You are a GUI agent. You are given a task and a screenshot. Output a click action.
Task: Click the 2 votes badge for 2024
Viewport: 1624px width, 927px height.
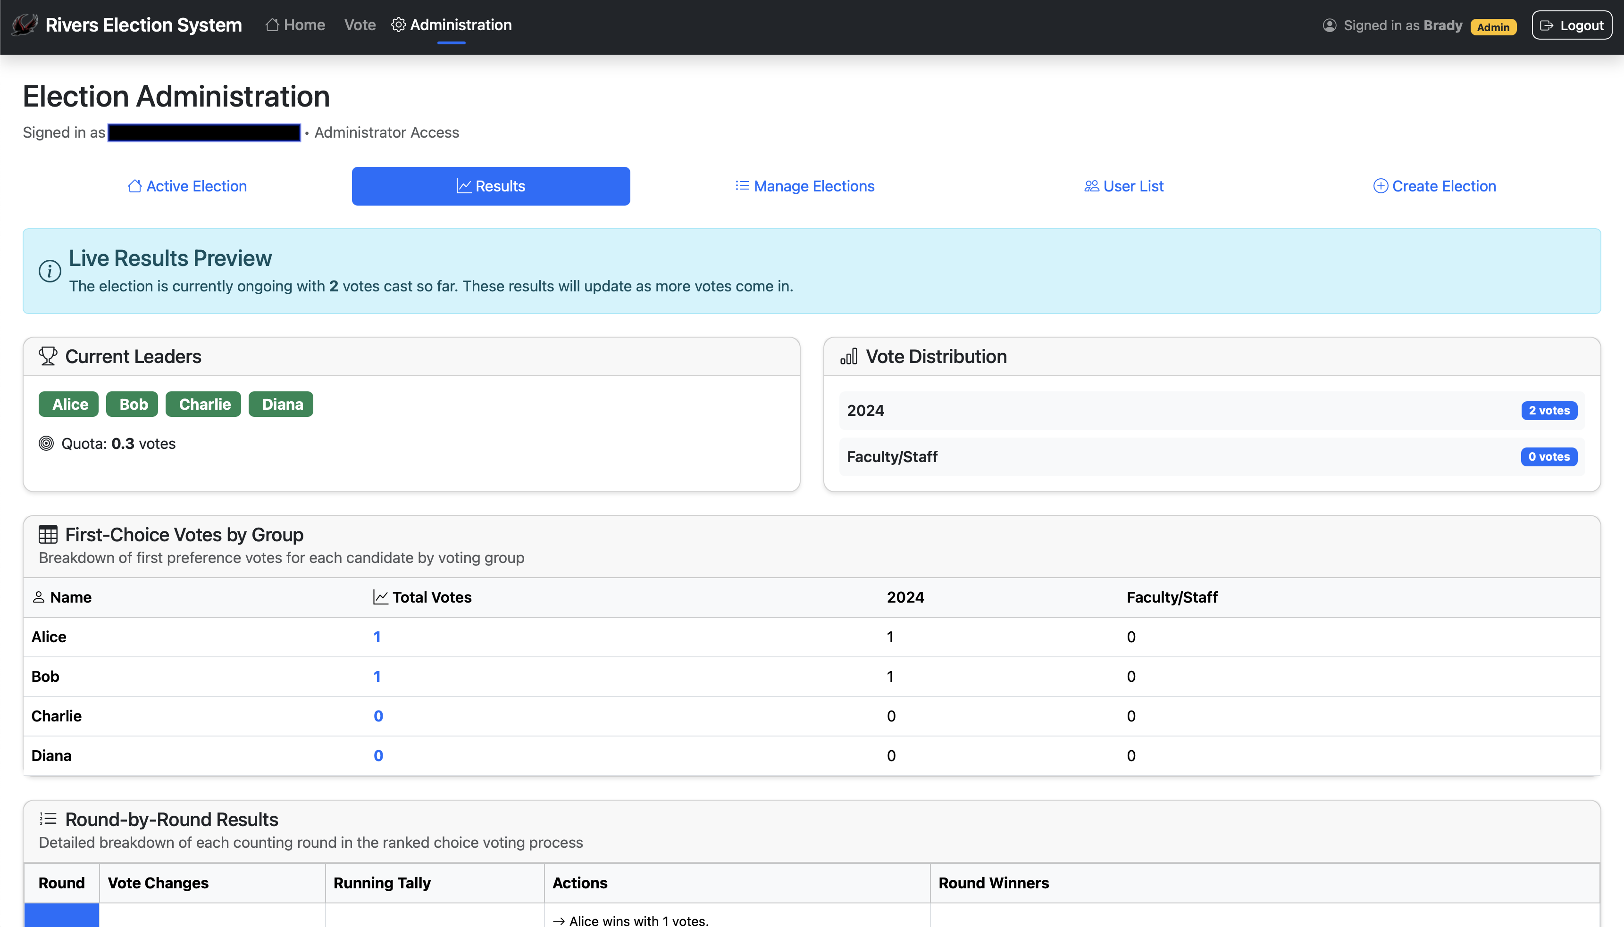pos(1549,411)
